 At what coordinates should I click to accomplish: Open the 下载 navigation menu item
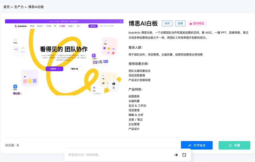coord(55,26)
